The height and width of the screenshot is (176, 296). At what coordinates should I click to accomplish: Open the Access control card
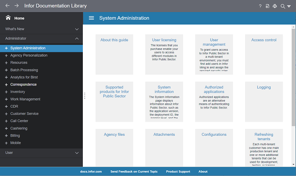(x=264, y=40)
